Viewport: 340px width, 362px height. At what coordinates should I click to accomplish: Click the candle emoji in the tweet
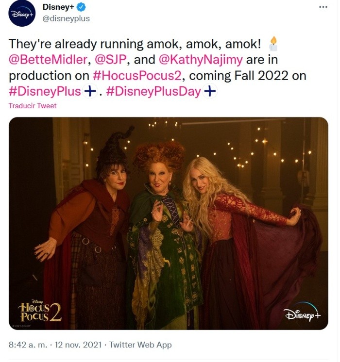click(273, 44)
